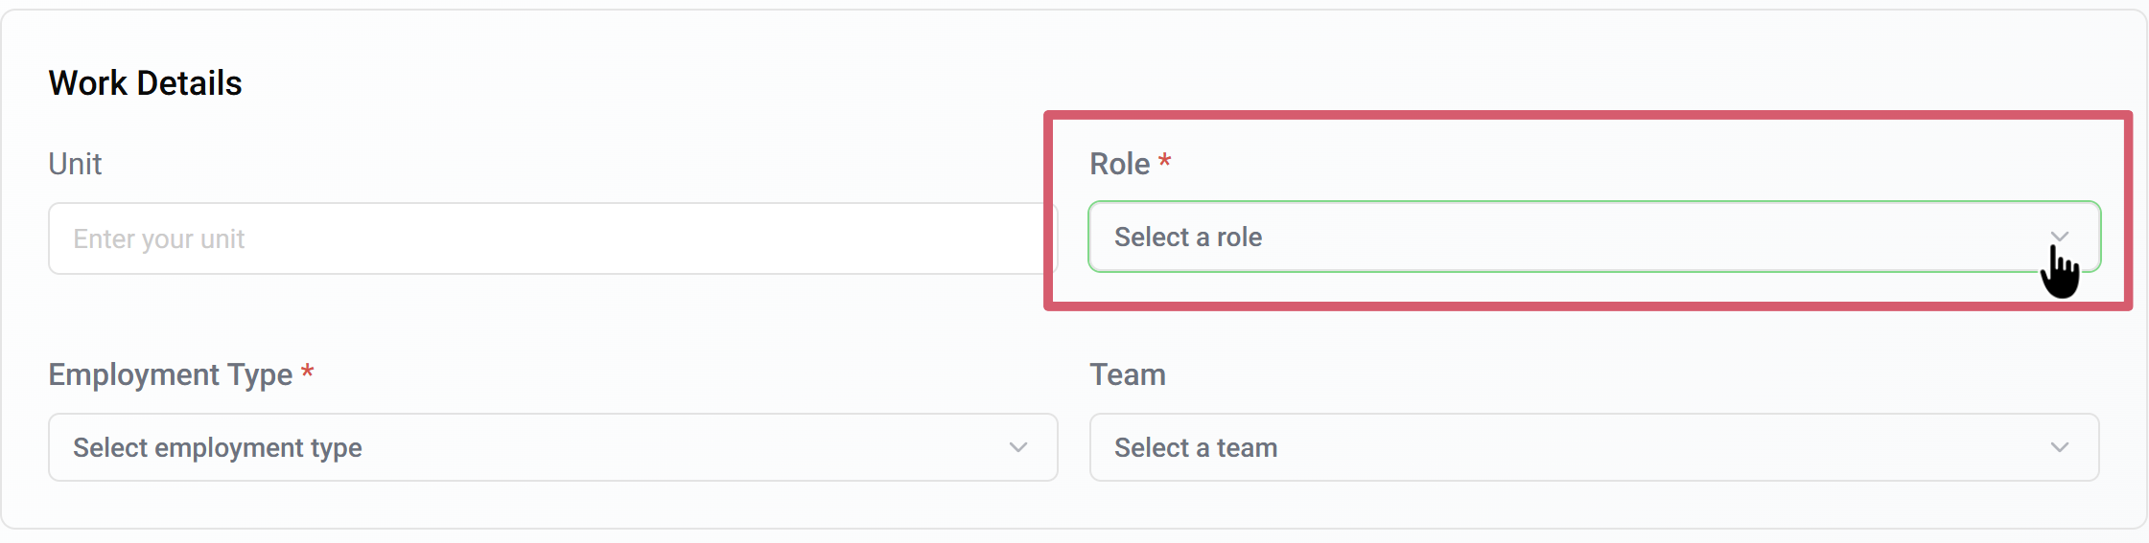
Task: Click the 'Select a role' placeholder text
Action: (1187, 237)
